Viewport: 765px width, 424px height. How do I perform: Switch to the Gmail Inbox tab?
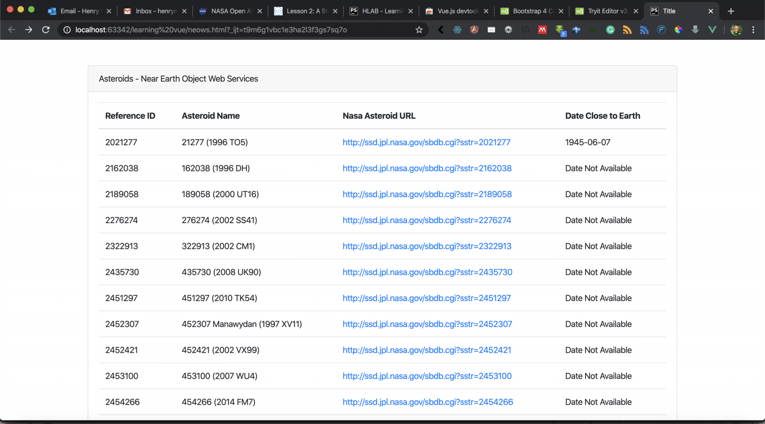(155, 11)
